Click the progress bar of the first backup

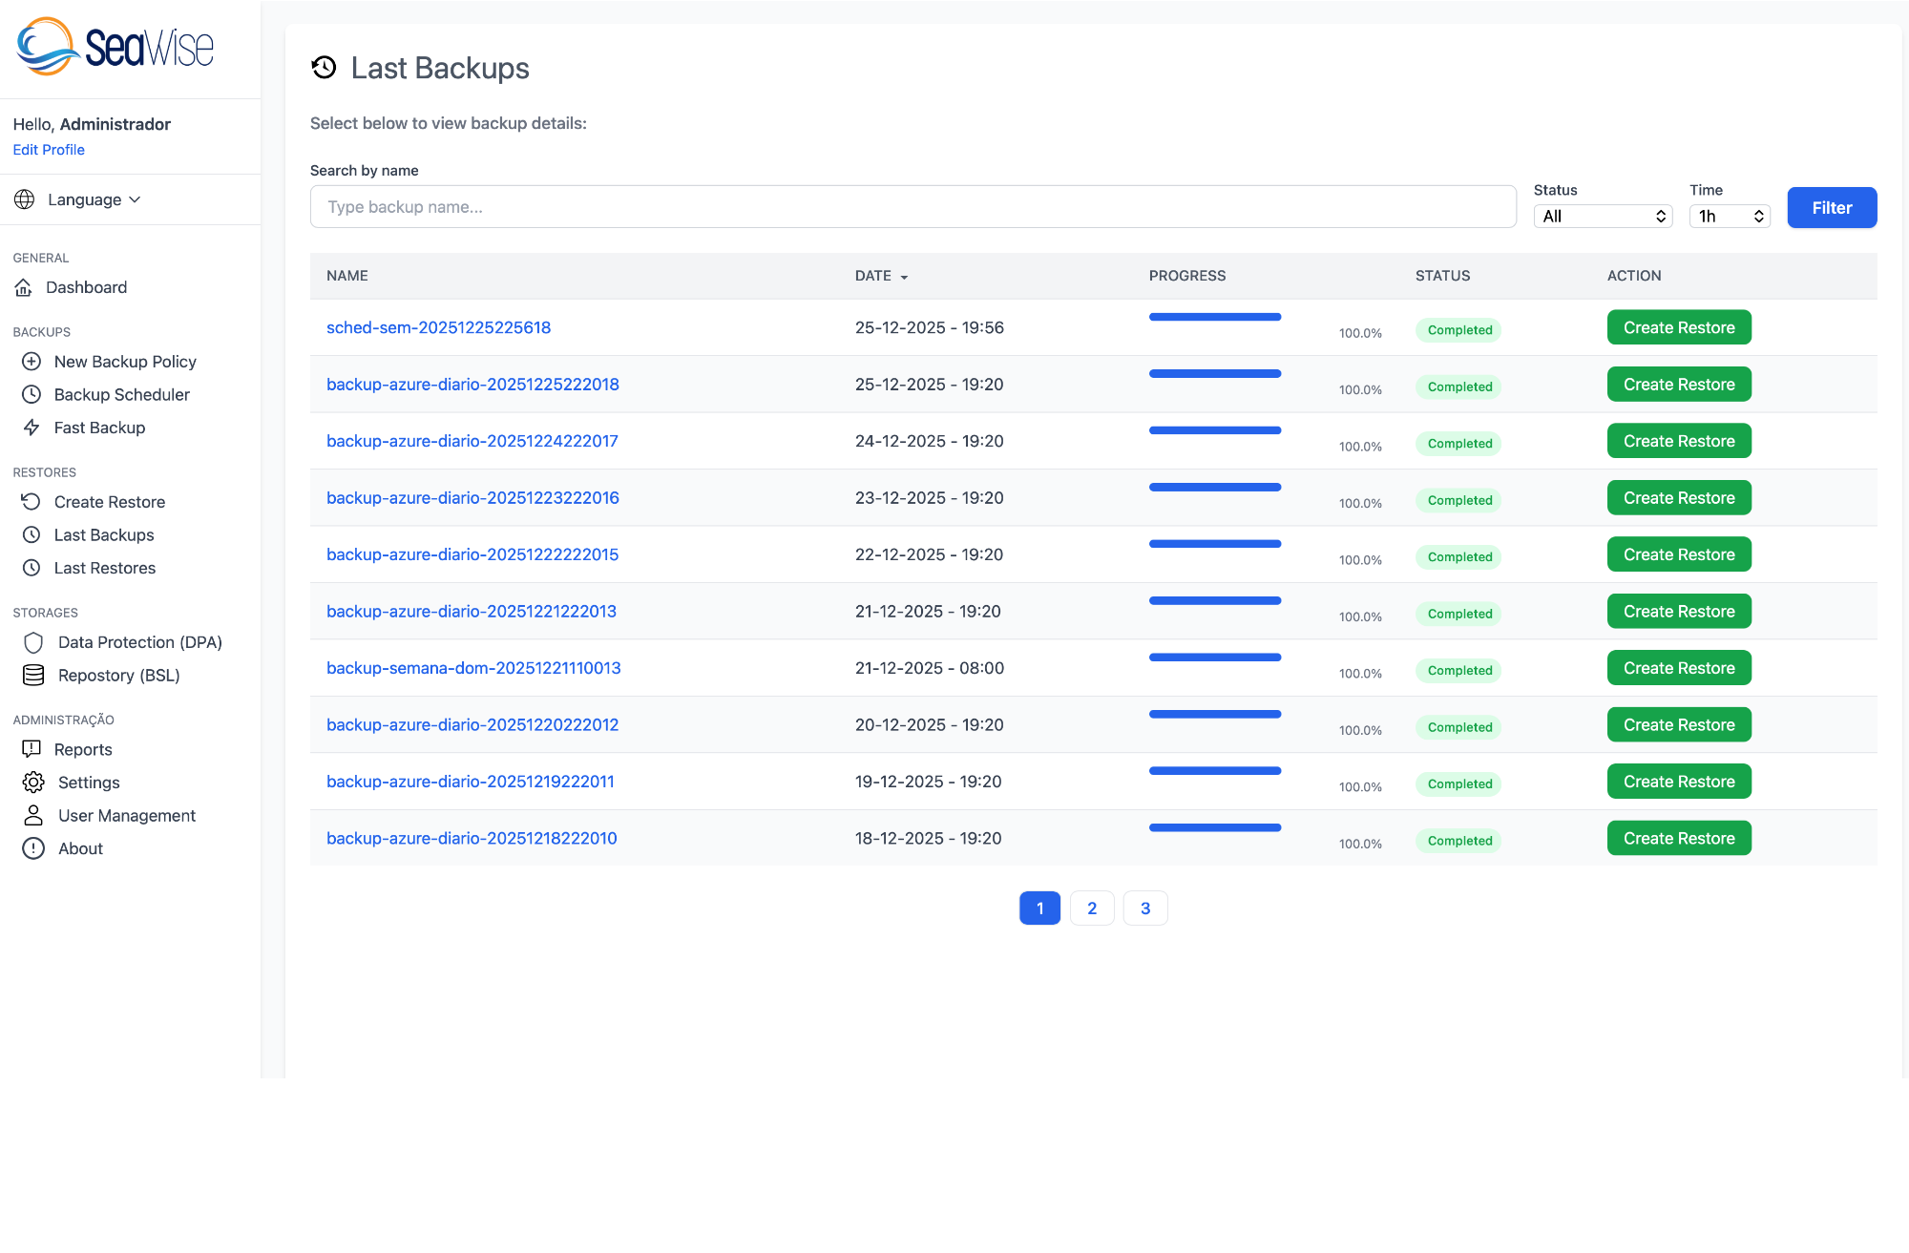(1214, 316)
